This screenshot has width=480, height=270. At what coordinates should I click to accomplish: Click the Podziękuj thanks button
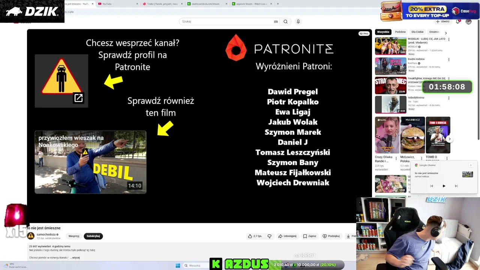coord(331,236)
